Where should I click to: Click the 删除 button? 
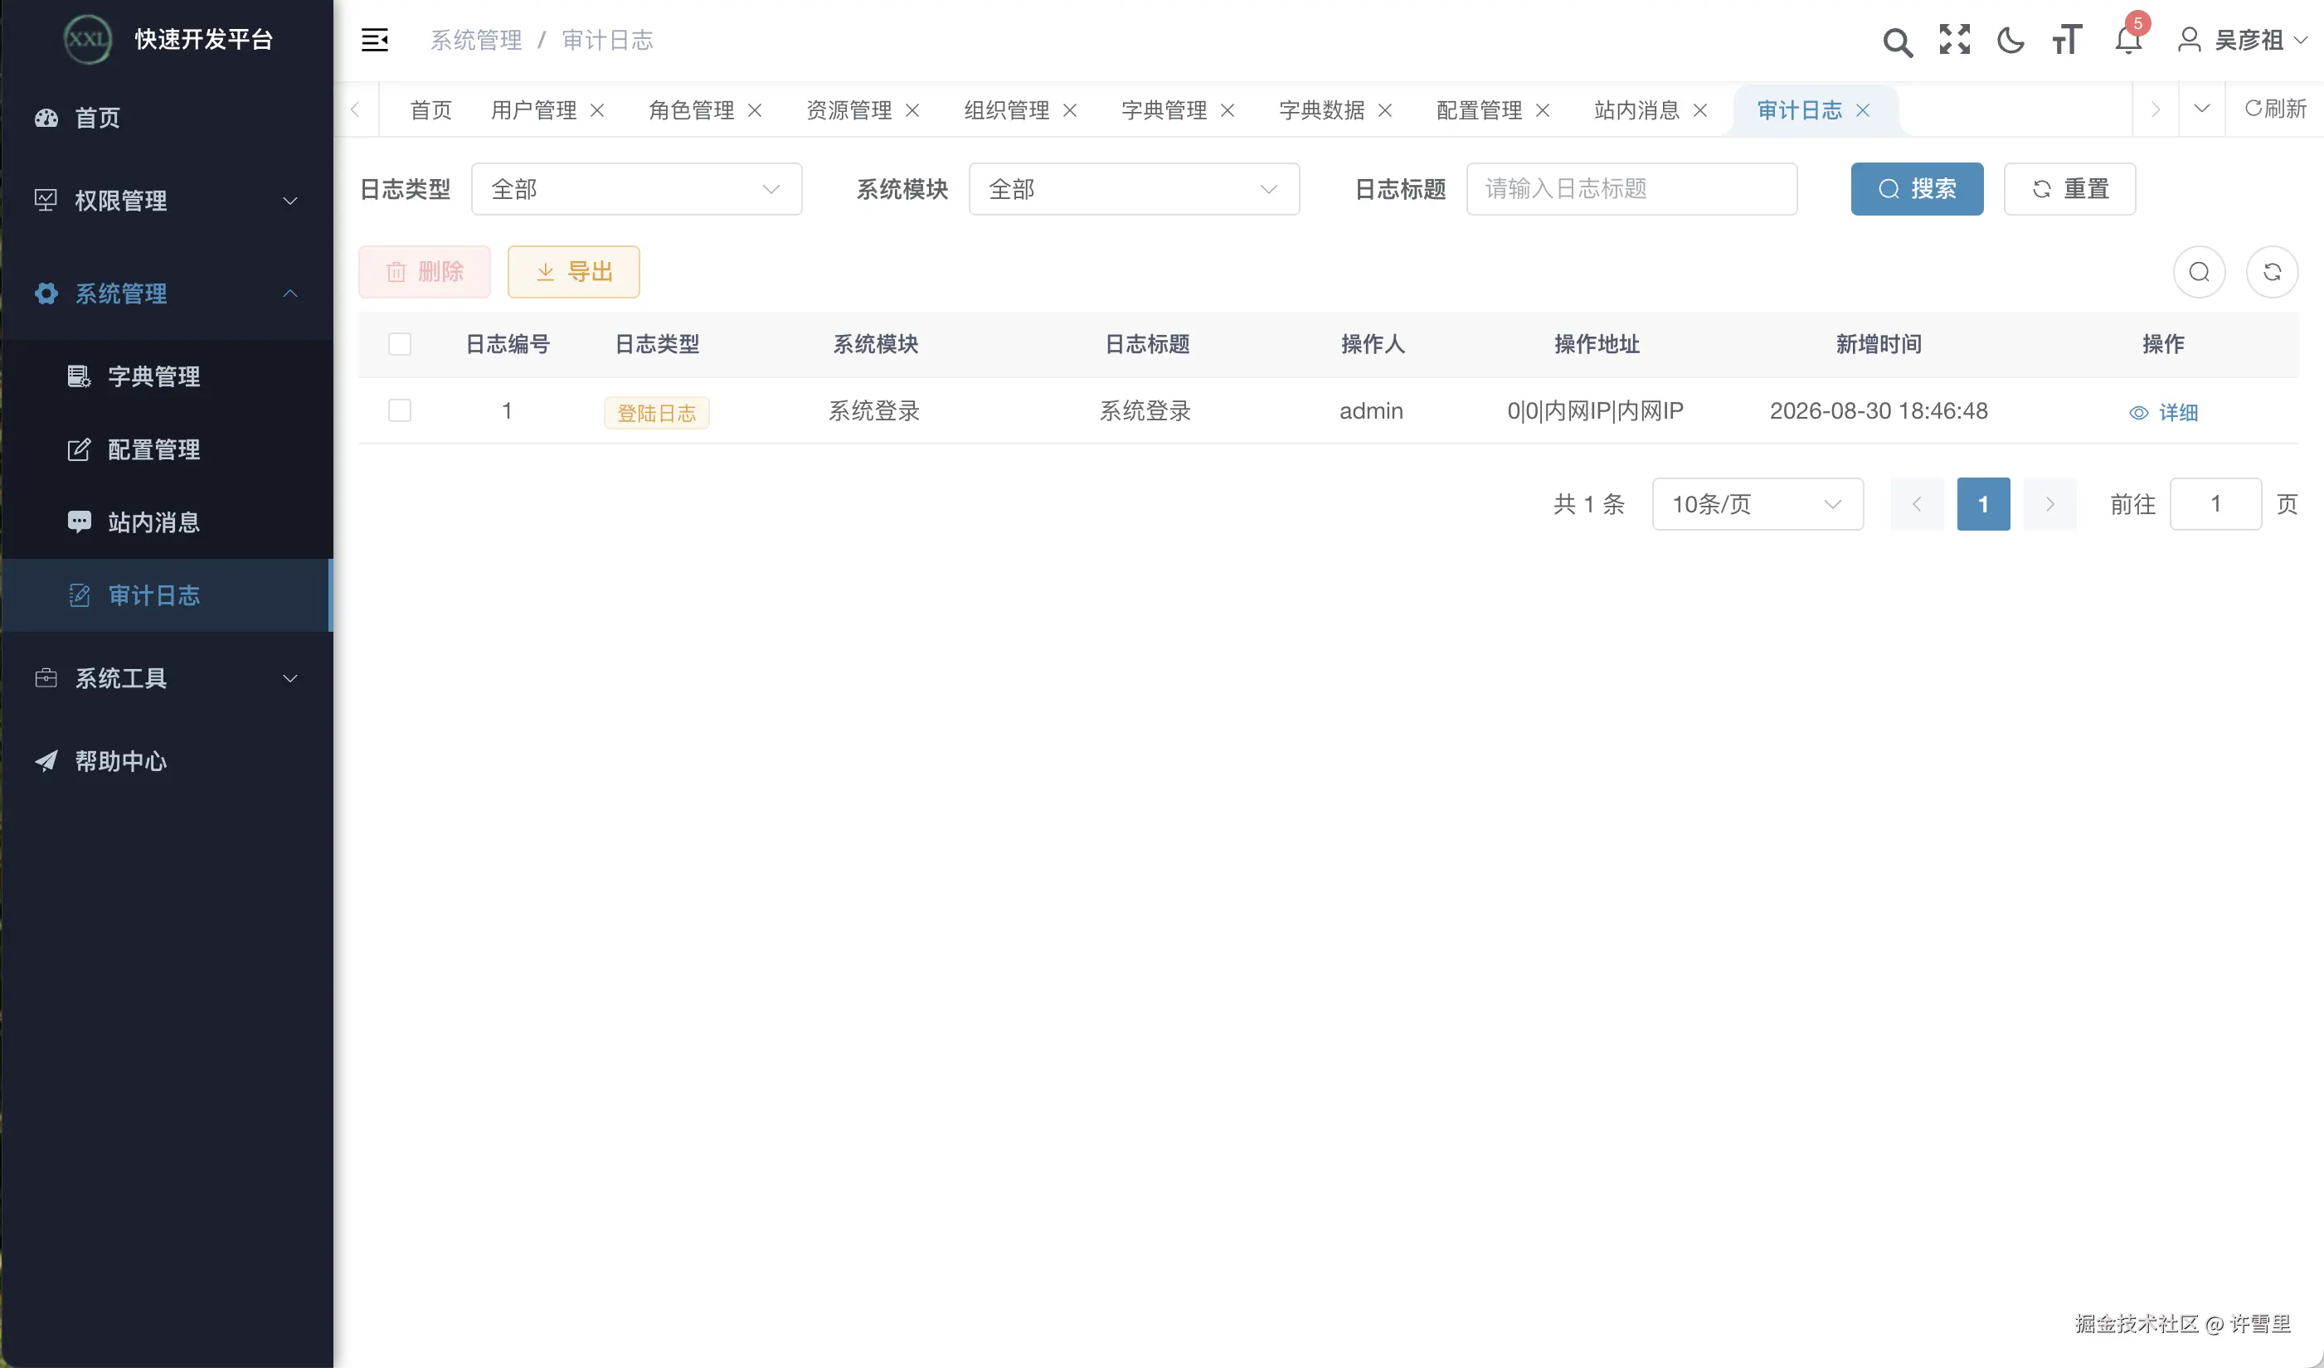point(424,272)
